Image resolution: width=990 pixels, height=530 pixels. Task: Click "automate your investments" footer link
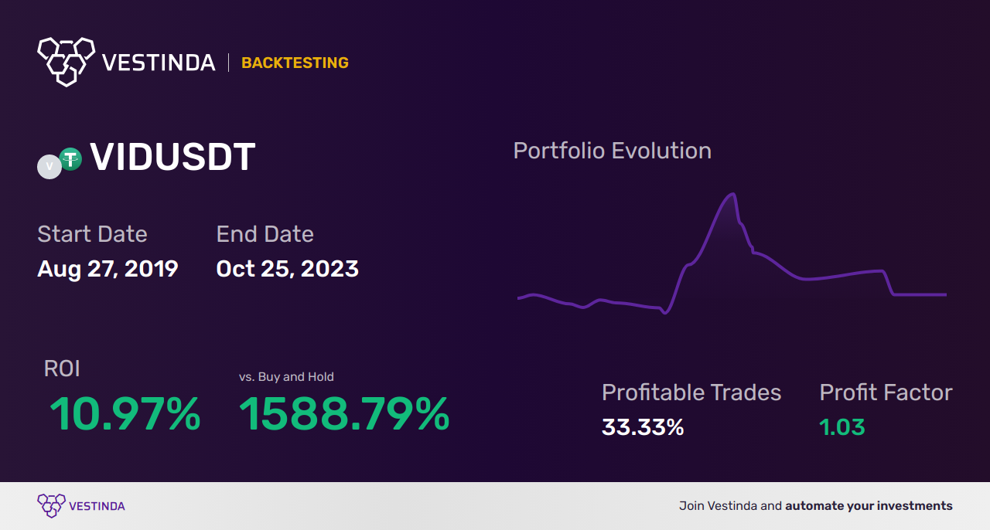[869, 506]
